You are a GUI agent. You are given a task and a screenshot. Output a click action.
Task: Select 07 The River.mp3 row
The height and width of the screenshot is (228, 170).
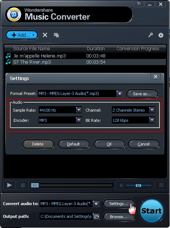pyautogui.click(x=85, y=62)
